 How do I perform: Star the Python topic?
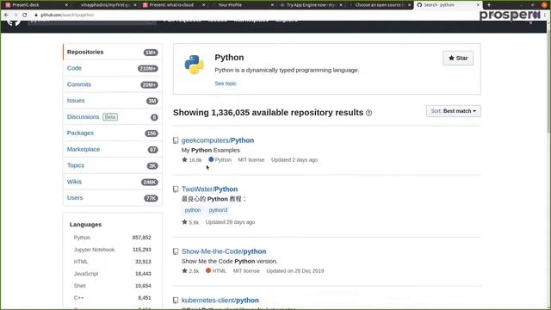(458, 58)
